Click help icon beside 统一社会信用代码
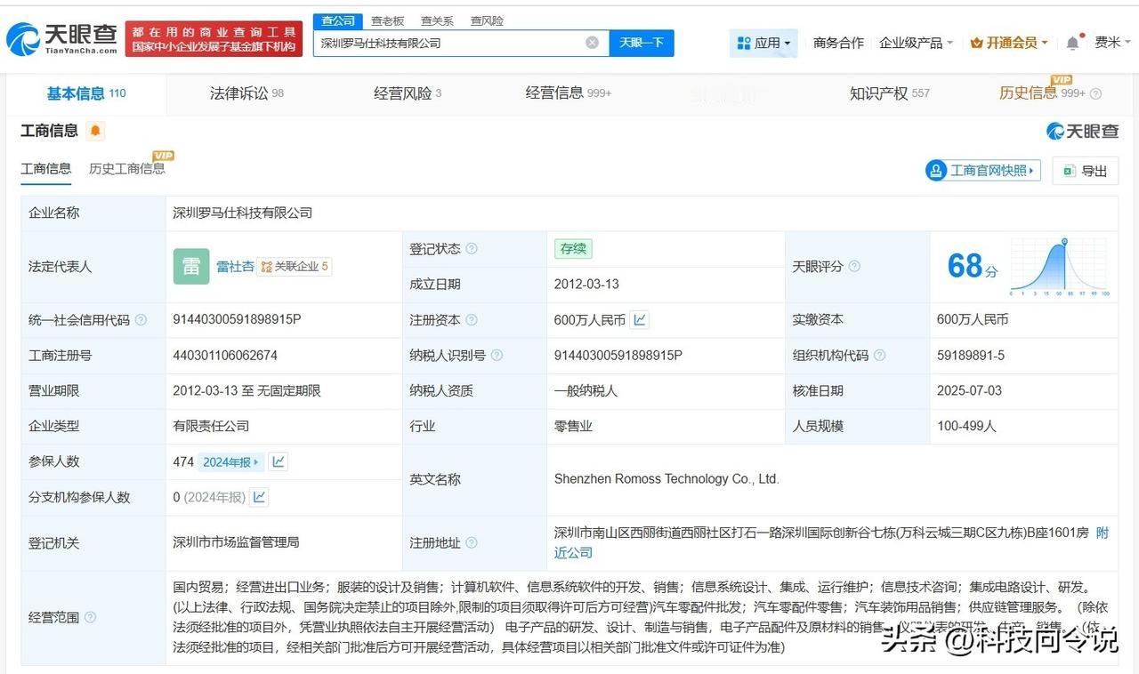The width and height of the screenshot is (1139, 674). coord(141,320)
